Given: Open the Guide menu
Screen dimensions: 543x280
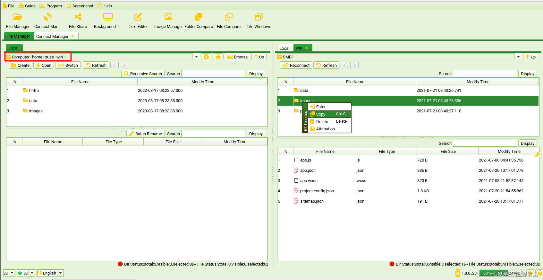Looking at the screenshot, I should 27,6.
